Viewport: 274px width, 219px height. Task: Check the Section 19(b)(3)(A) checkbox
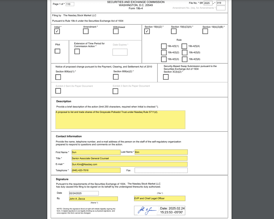click(x=174, y=31)
